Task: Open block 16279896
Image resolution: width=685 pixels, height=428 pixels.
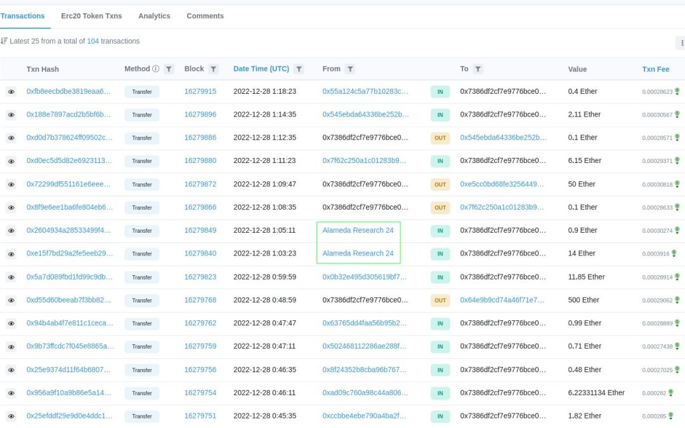Action: click(x=200, y=114)
